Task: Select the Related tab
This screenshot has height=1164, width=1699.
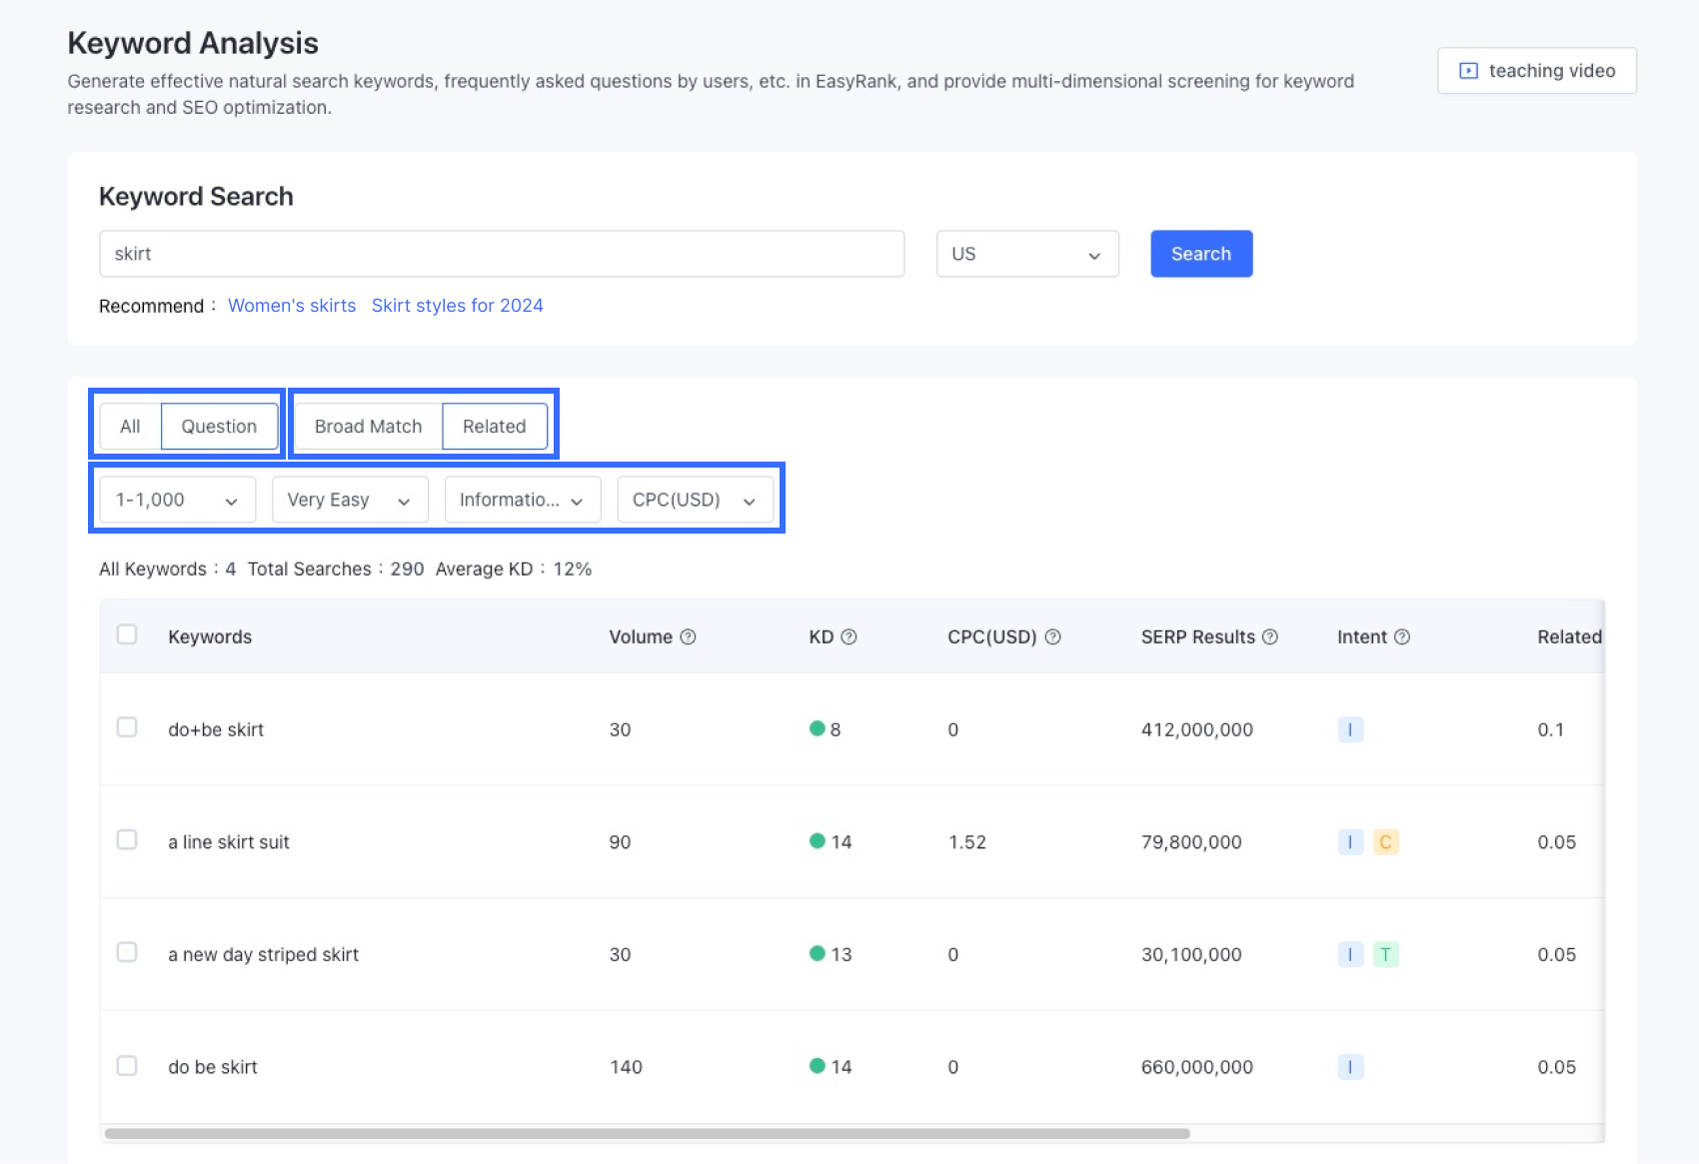Action: coord(495,427)
